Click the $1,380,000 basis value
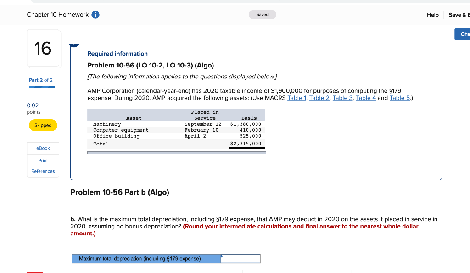Viewport: 470px width, 273px height. pyautogui.click(x=246, y=124)
